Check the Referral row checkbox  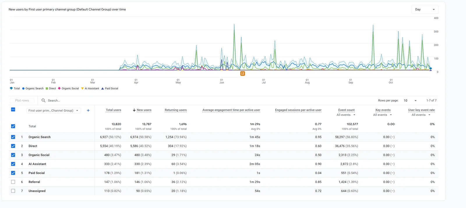tap(13, 182)
